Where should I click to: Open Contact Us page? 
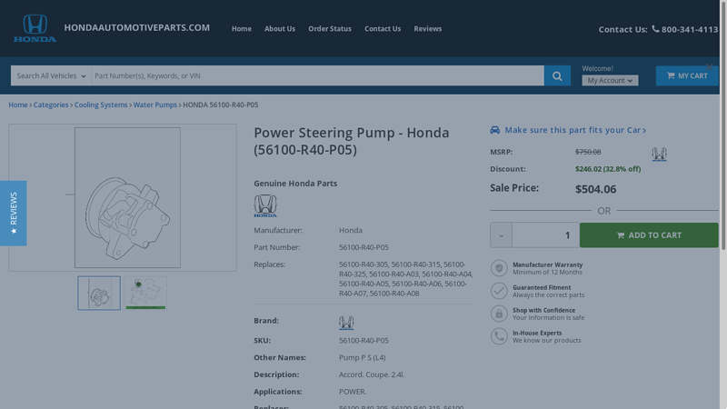point(383,29)
